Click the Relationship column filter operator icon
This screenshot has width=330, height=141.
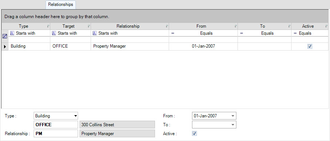tap(95, 33)
